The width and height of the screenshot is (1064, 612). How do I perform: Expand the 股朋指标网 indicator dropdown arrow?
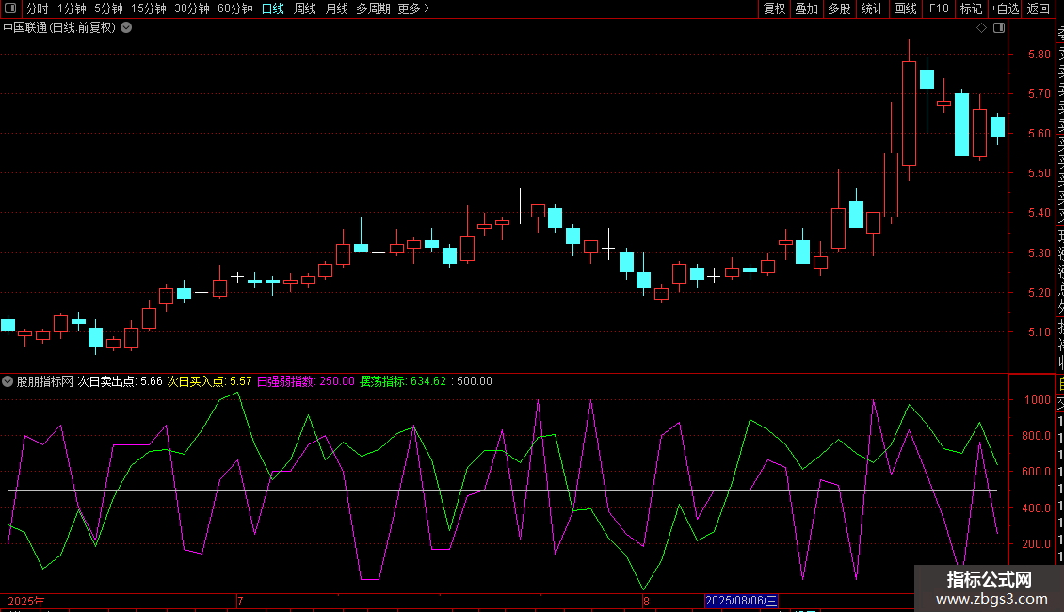[x=8, y=381]
